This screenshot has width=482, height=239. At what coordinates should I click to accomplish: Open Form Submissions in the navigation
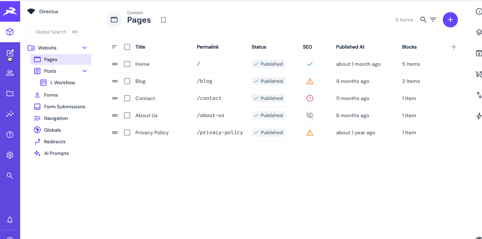[x=64, y=107]
